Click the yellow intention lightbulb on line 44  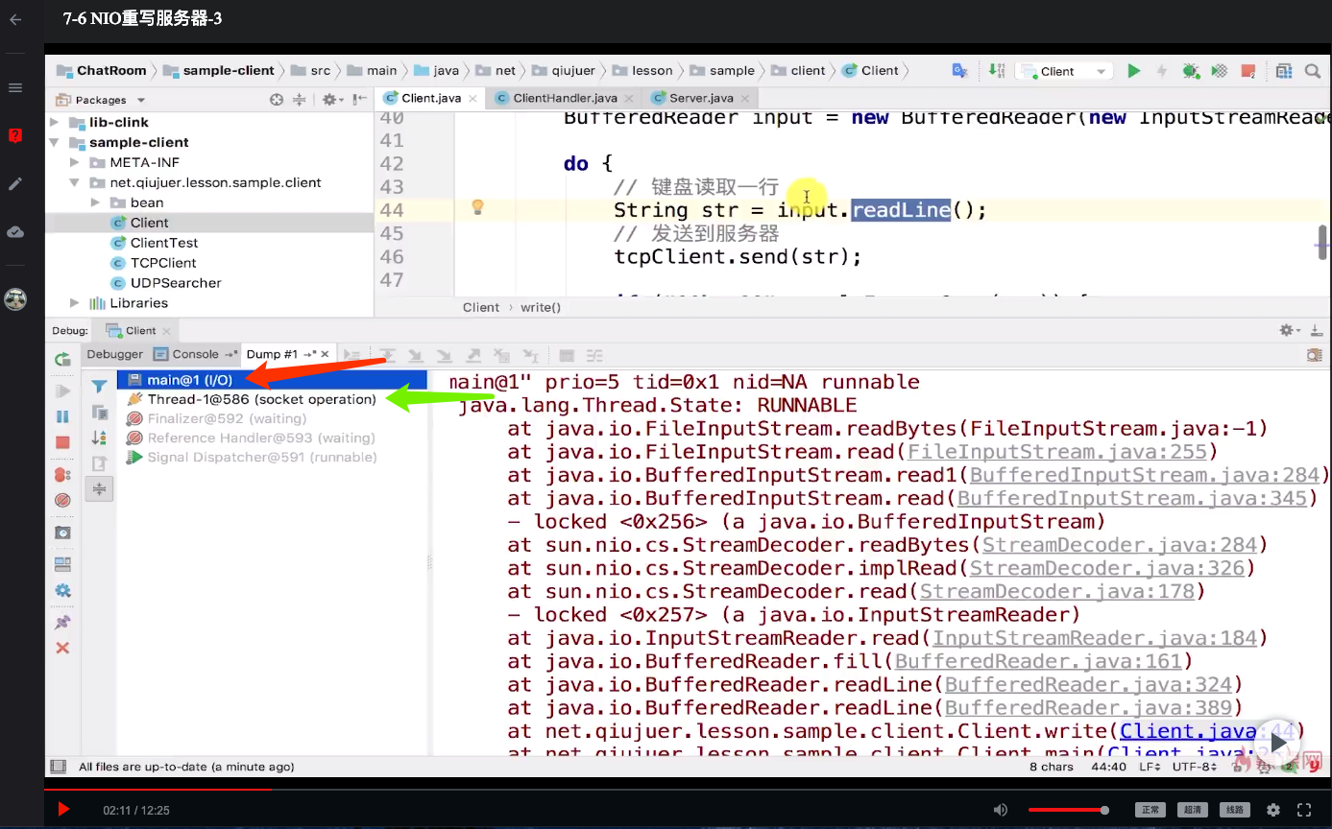click(477, 207)
